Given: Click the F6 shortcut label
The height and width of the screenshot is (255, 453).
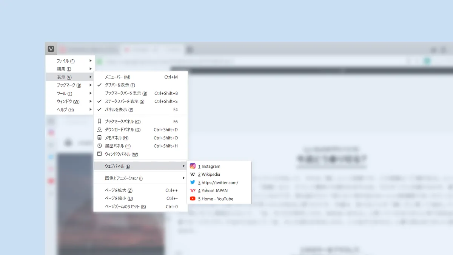Looking at the screenshot, I should tap(176, 122).
